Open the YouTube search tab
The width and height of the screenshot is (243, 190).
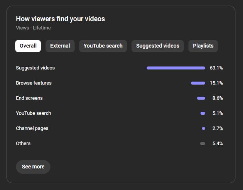click(103, 46)
